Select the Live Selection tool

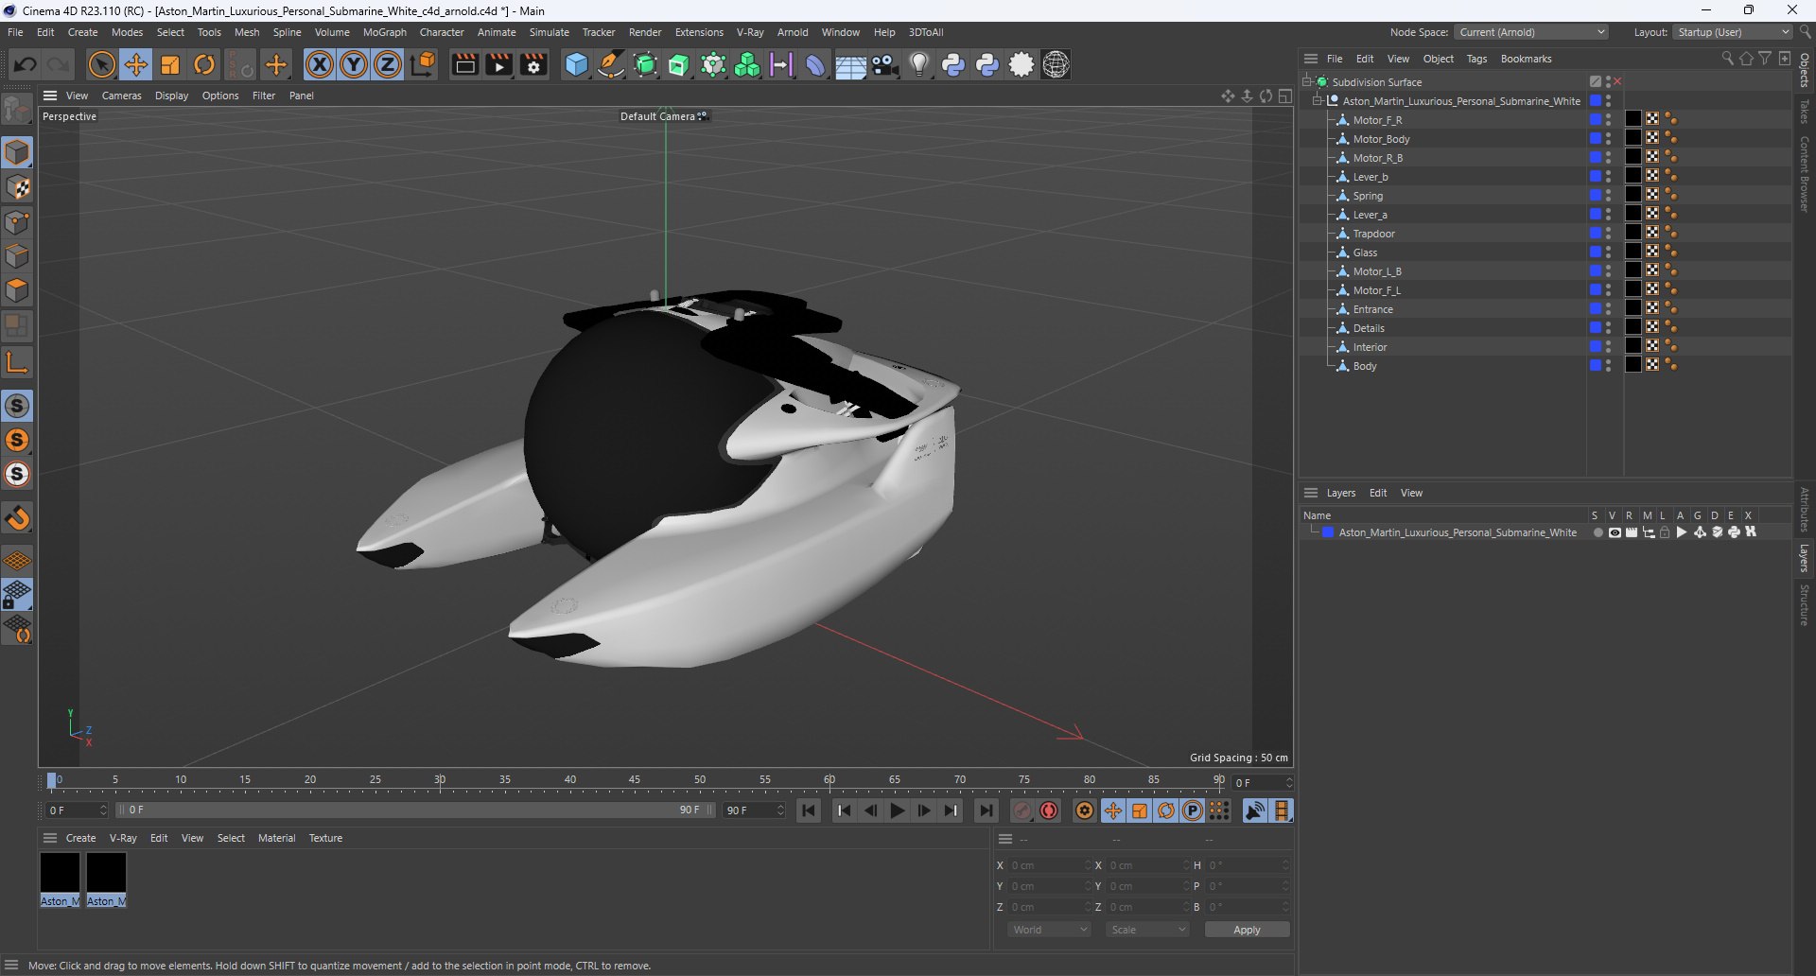101,64
